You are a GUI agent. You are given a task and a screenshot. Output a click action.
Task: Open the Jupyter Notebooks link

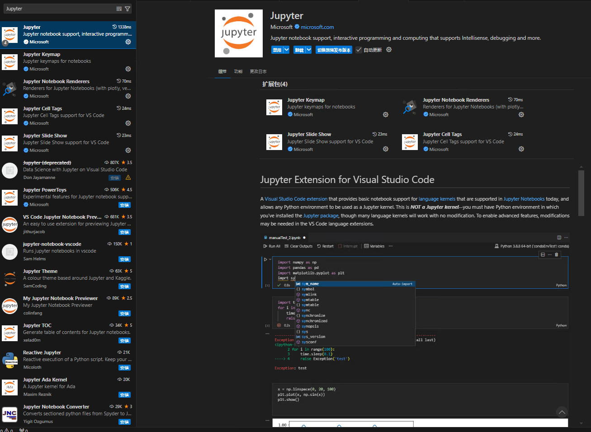click(524, 199)
